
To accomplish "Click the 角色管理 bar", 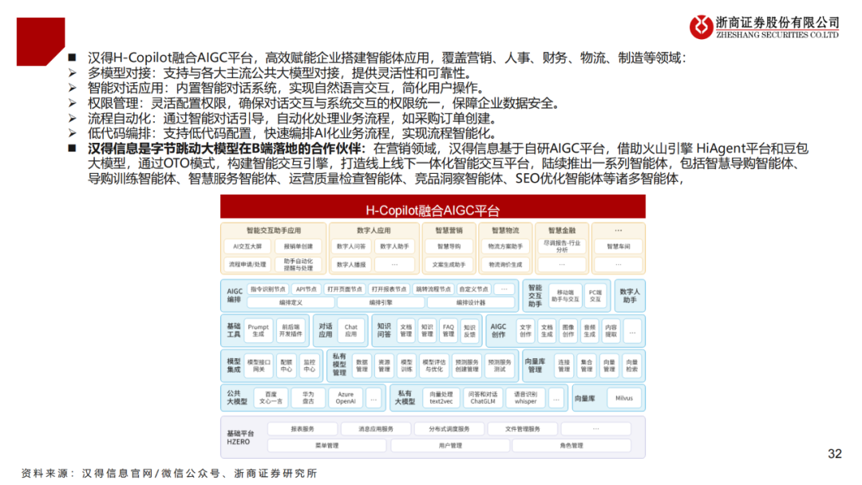I will point(571,445).
